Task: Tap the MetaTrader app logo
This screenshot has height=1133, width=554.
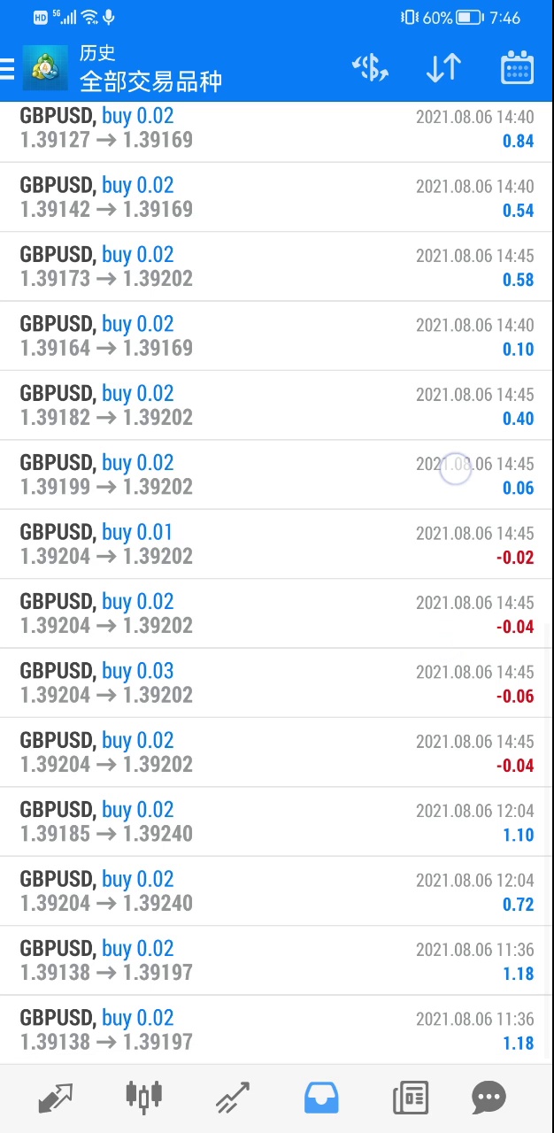Action: (45, 68)
